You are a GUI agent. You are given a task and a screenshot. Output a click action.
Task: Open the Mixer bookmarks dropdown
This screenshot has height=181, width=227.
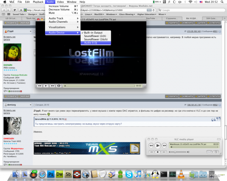[x=162, y=14]
